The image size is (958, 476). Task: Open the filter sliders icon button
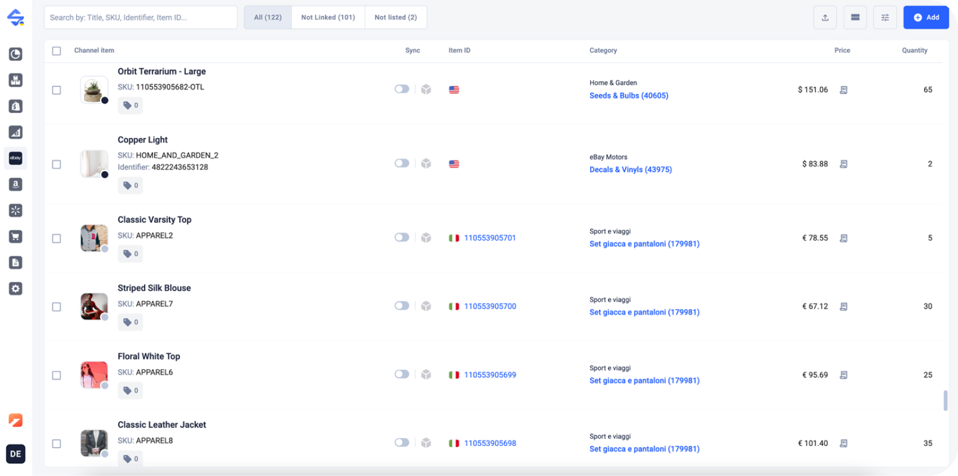[x=885, y=18]
